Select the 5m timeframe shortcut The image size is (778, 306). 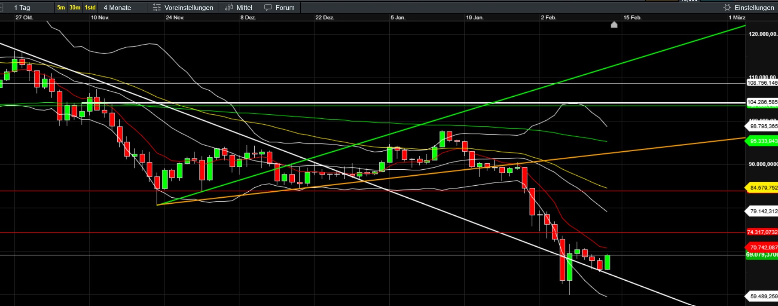coord(61,8)
